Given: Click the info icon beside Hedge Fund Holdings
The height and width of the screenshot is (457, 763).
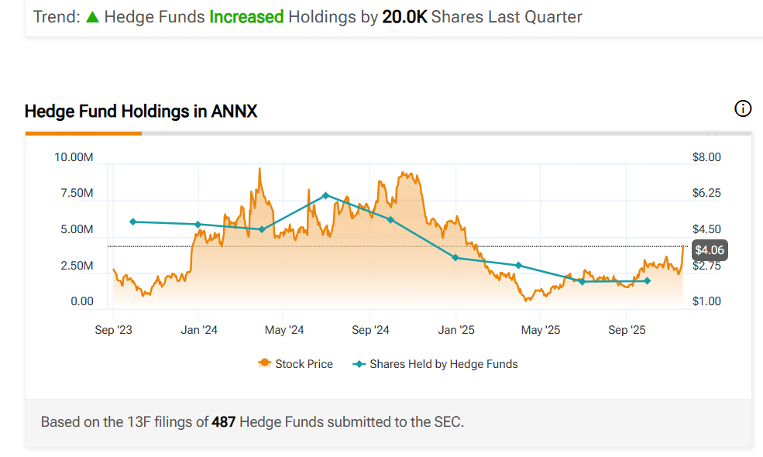Looking at the screenshot, I should [742, 108].
